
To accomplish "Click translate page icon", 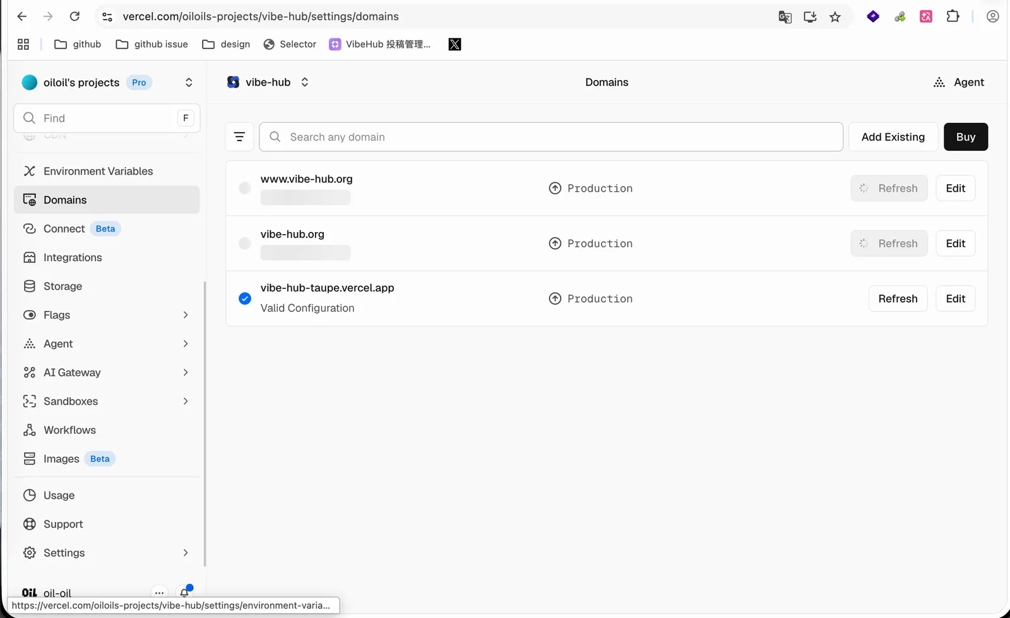I will point(785,17).
